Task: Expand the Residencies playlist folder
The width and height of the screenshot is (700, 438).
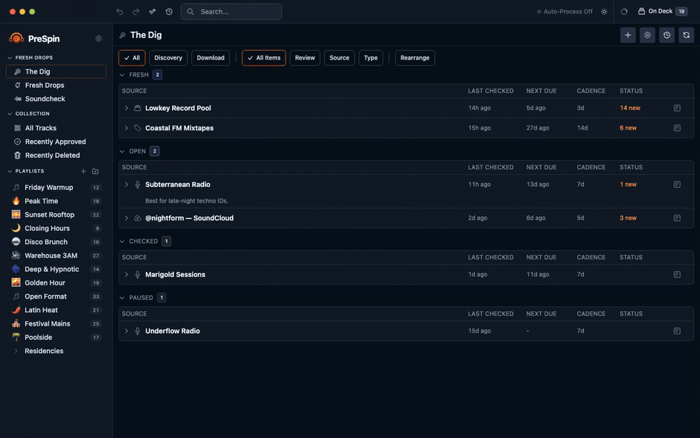Action: click(x=16, y=351)
